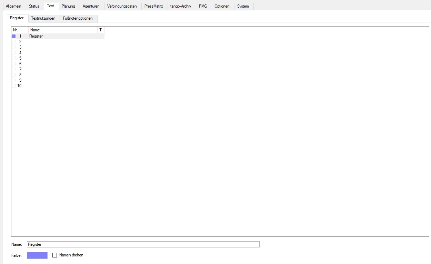
Task: Switch to the Textnutzungen subtab
Action: (43, 18)
